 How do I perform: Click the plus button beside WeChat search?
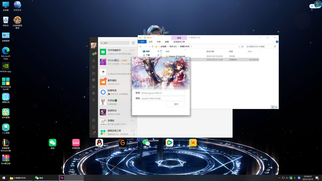tap(133, 43)
